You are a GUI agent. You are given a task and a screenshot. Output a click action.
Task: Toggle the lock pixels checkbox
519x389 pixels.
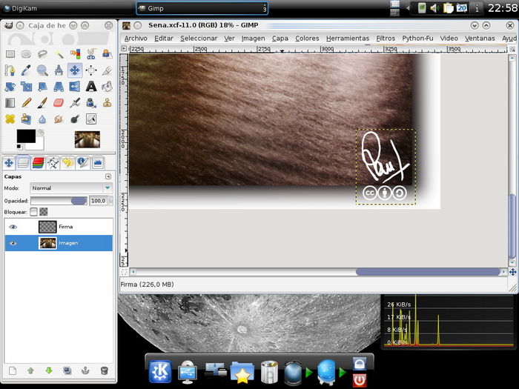(x=33, y=212)
